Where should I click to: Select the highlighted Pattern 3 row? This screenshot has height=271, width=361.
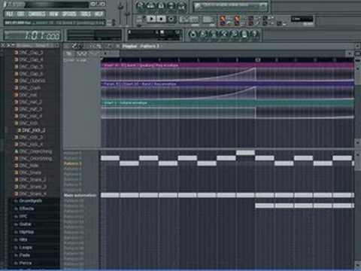(73, 163)
